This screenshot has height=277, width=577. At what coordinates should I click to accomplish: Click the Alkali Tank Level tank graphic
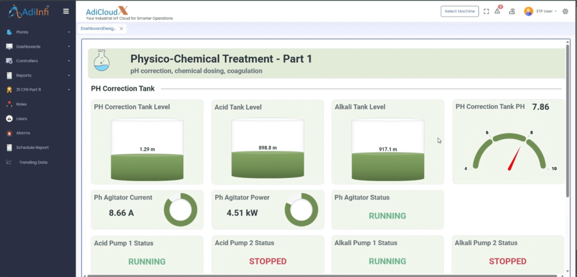tap(388, 150)
